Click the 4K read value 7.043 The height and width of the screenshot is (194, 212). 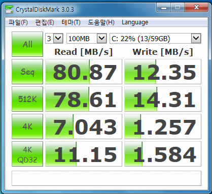(x=84, y=126)
